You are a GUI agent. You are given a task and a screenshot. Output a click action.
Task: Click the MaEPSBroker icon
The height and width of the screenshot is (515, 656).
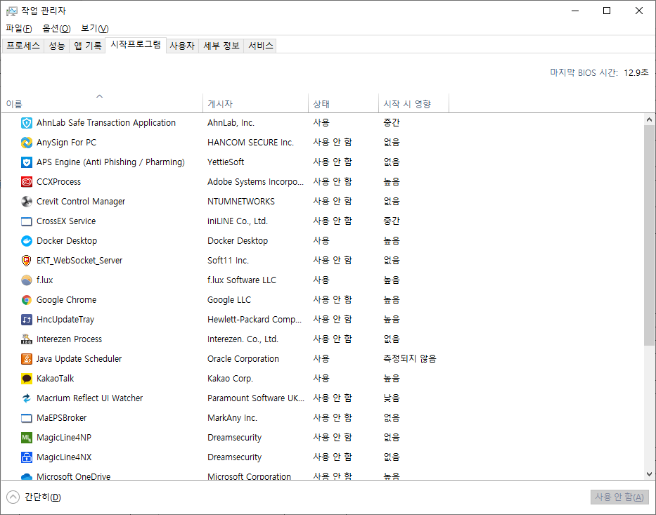point(26,417)
